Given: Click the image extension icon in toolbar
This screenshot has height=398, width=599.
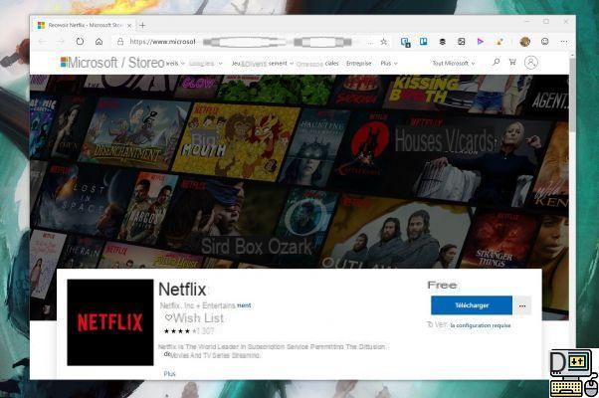Looking at the screenshot, I should (462, 41).
